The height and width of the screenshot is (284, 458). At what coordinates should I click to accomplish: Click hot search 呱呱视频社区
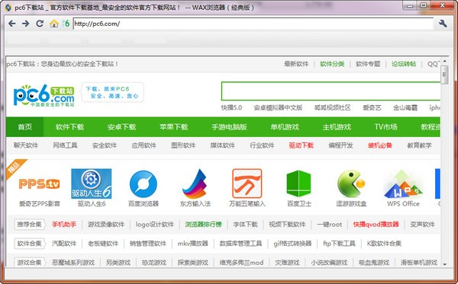coord(332,108)
